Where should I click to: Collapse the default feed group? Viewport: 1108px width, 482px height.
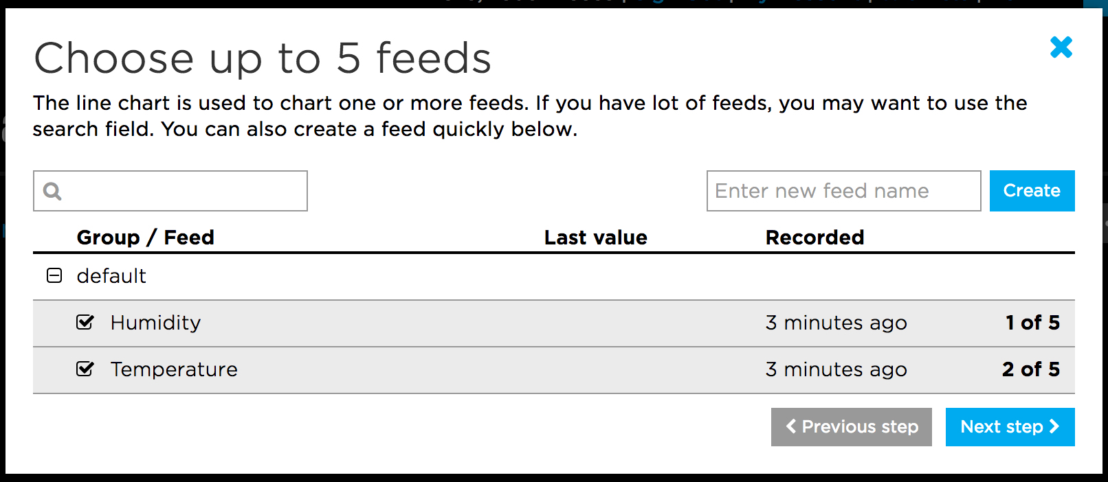[54, 276]
